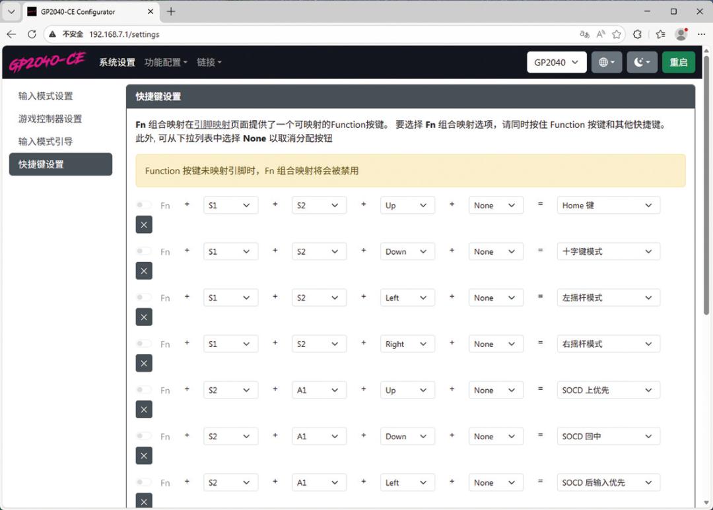713x510 pixels.
Task: Open browser profile avatar
Action: pyautogui.click(x=681, y=34)
